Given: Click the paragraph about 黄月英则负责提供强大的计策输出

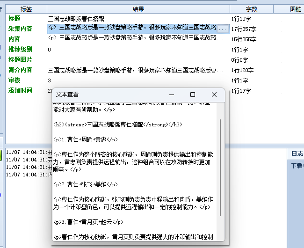Looking at the screenshot, I should pos(133,237).
